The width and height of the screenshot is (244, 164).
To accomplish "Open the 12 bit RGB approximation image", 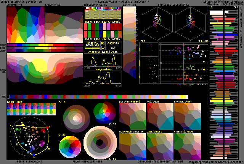I will pos(31,109).
